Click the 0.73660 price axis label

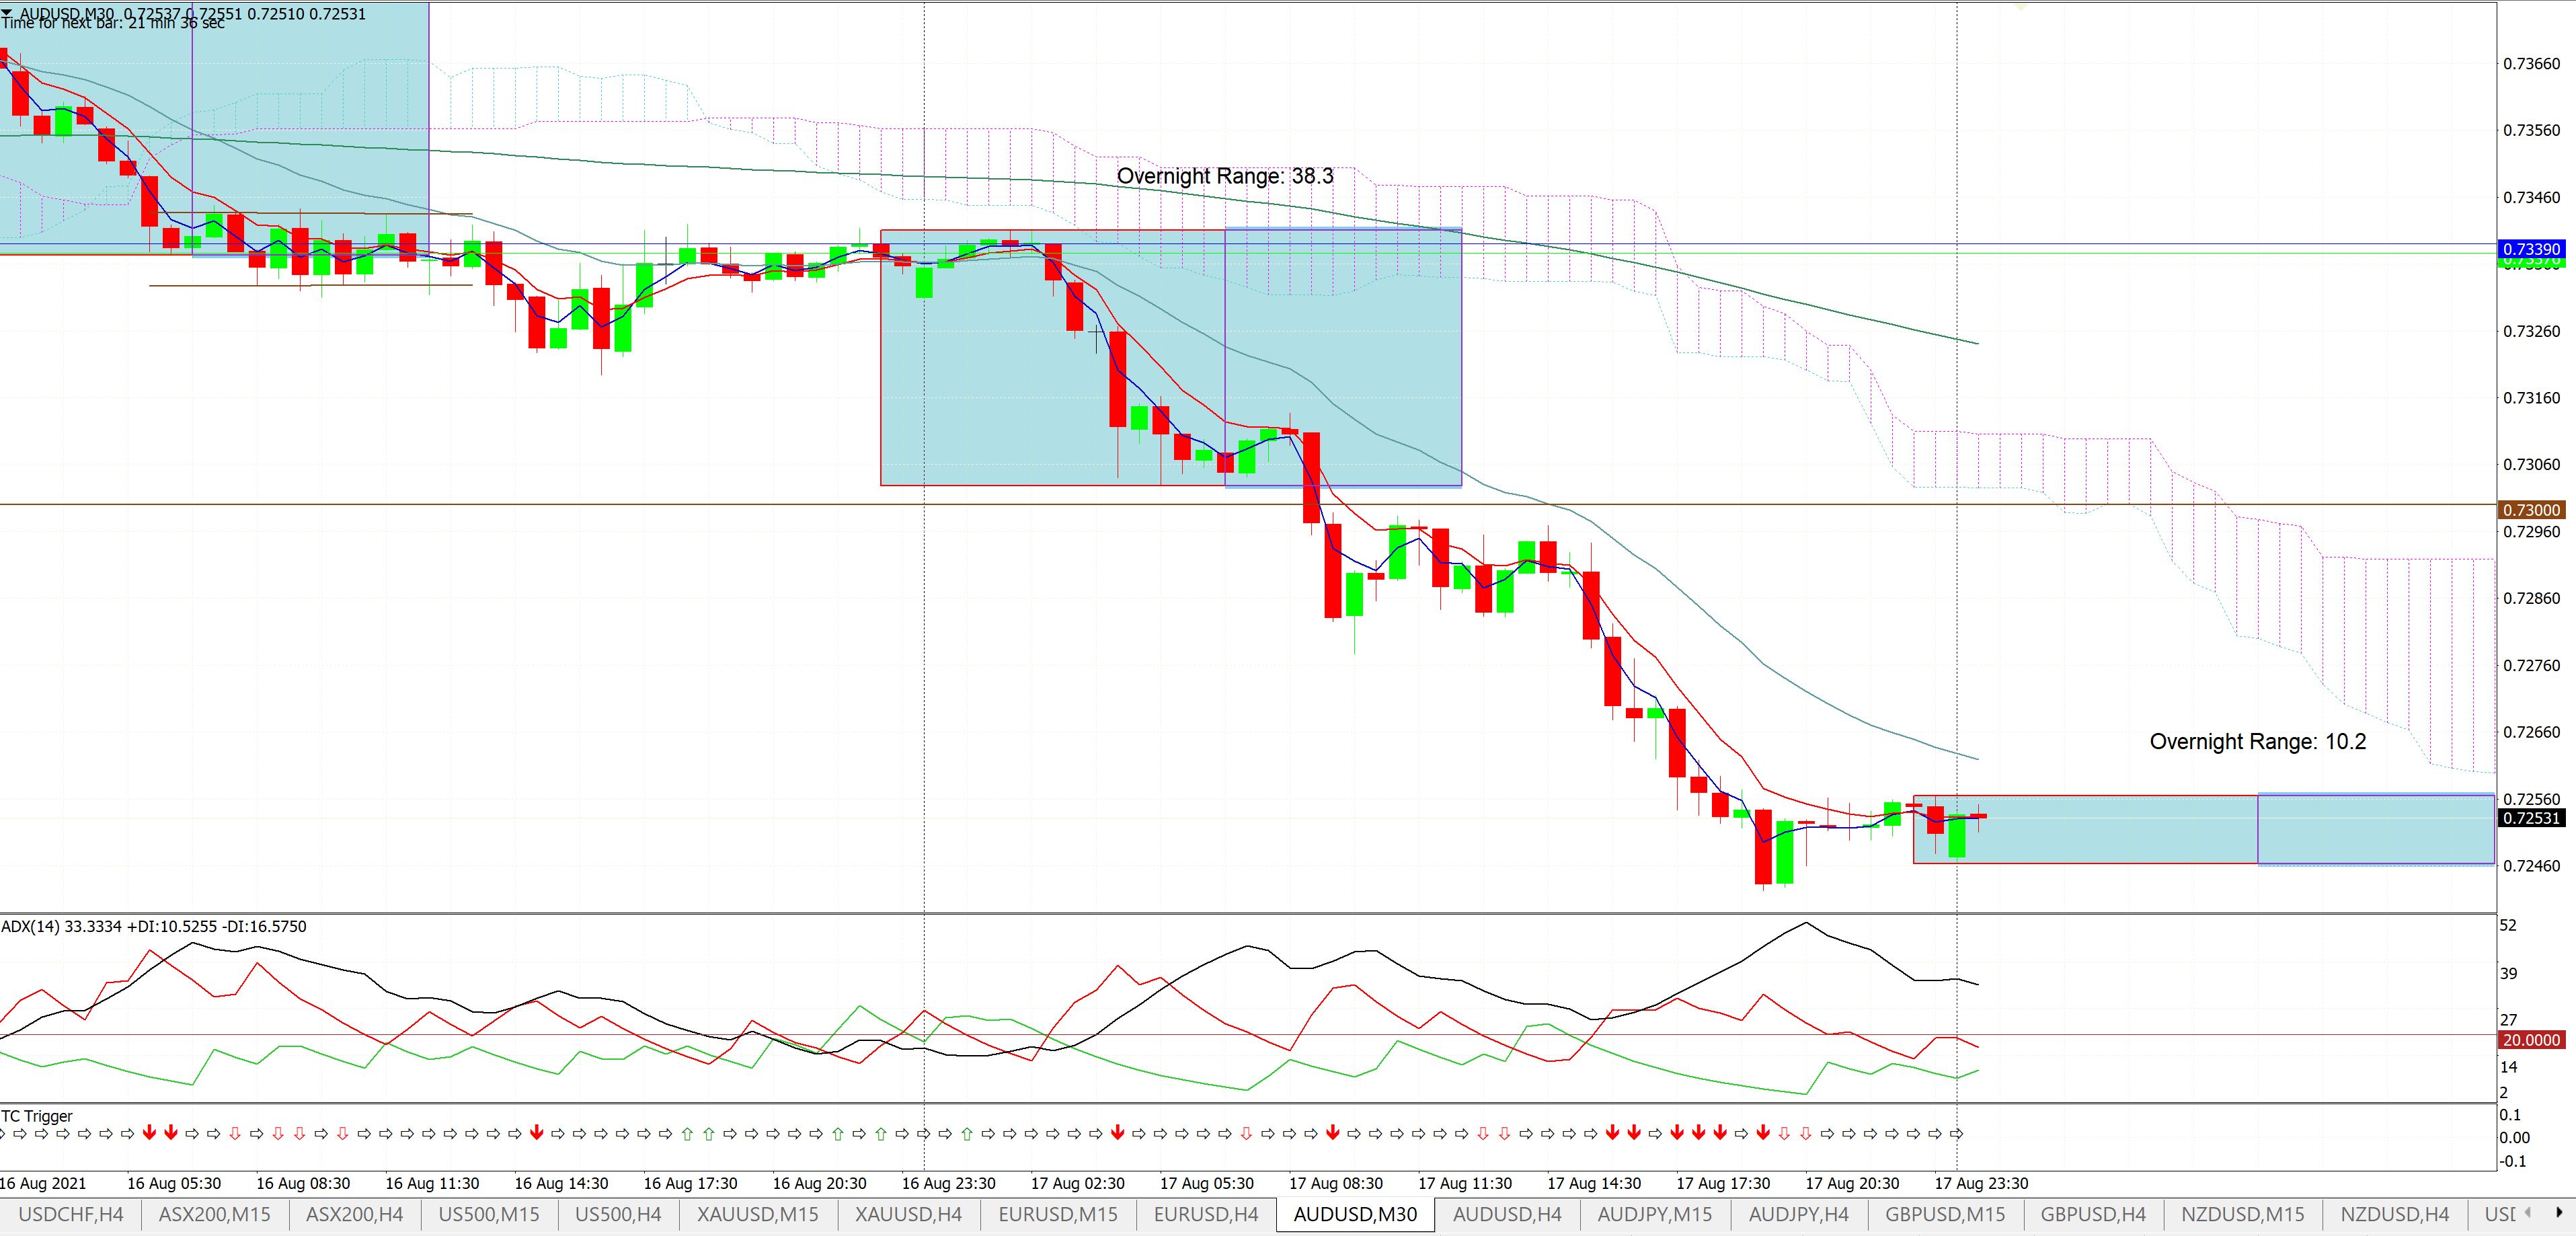2531,64
